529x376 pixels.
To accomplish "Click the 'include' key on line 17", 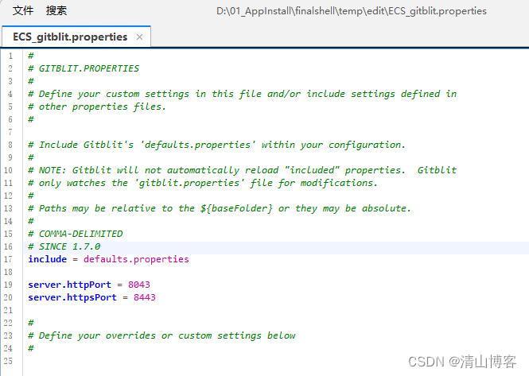I will [x=48, y=259].
